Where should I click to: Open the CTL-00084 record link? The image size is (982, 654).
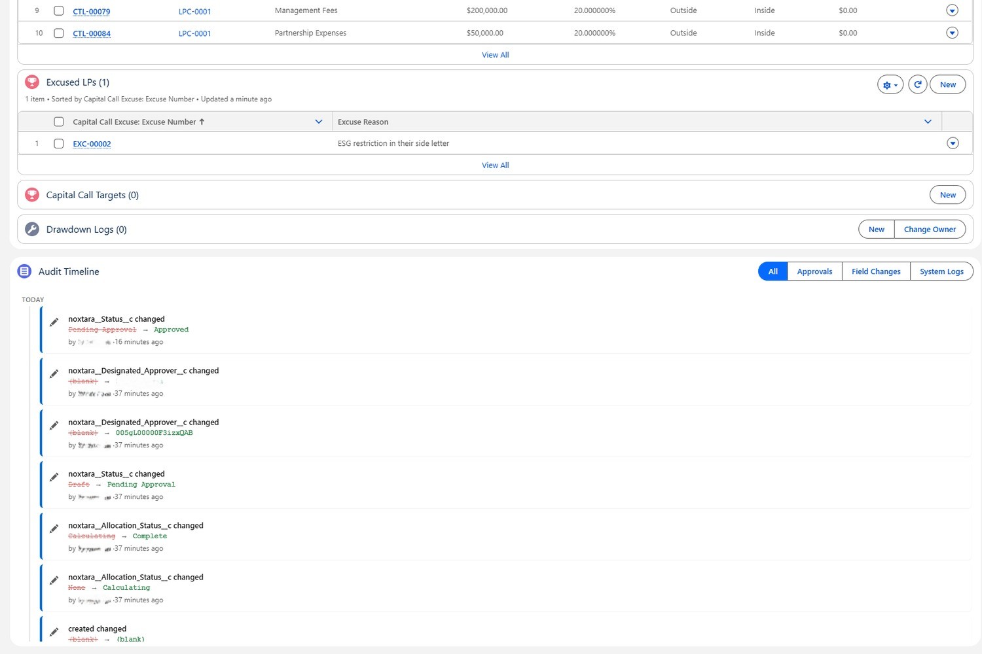click(x=92, y=34)
